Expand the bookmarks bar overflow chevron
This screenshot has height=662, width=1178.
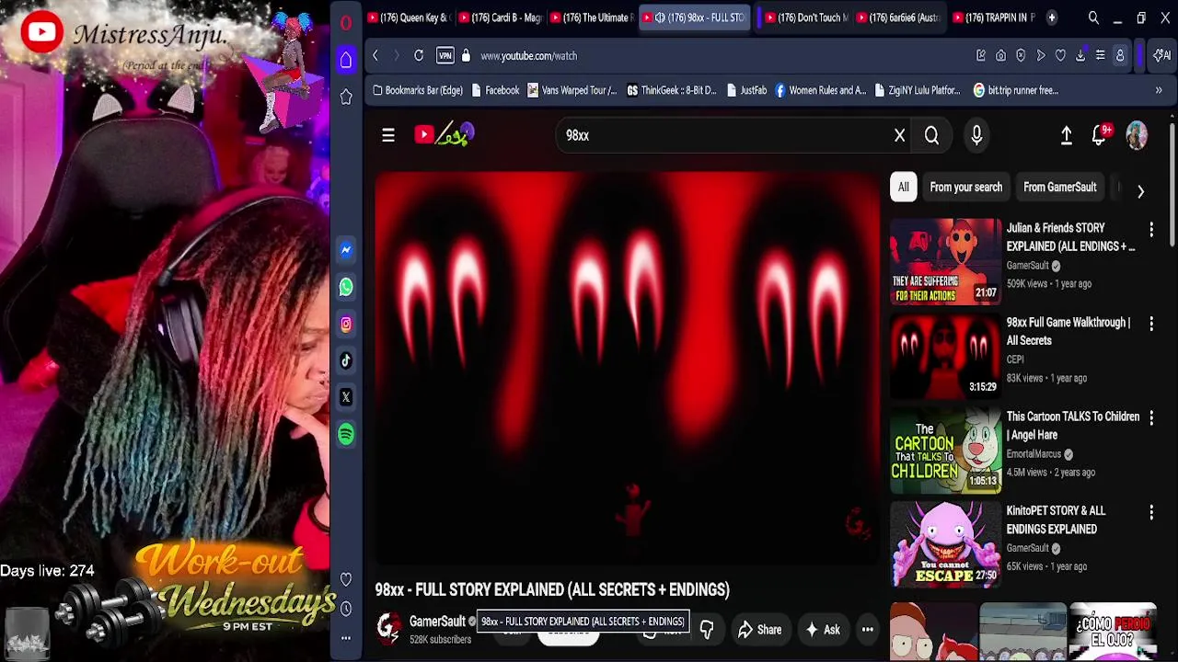(1159, 90)
